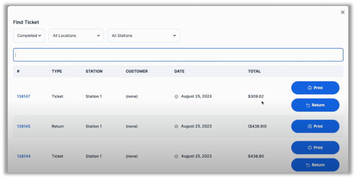Open ticket number 138144 link

point(24,156)
